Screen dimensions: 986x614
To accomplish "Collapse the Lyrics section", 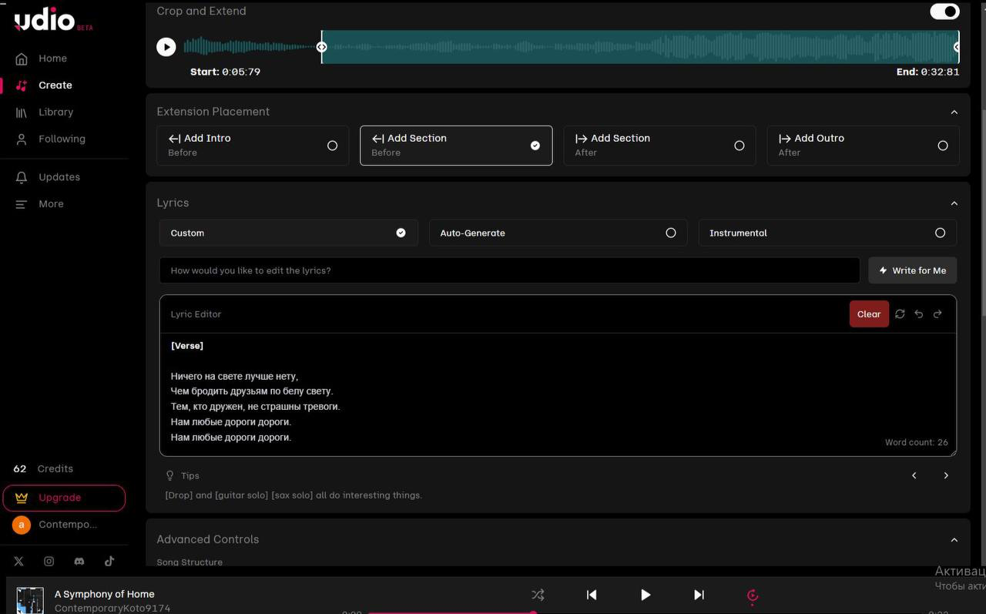I will click(954, 203).
